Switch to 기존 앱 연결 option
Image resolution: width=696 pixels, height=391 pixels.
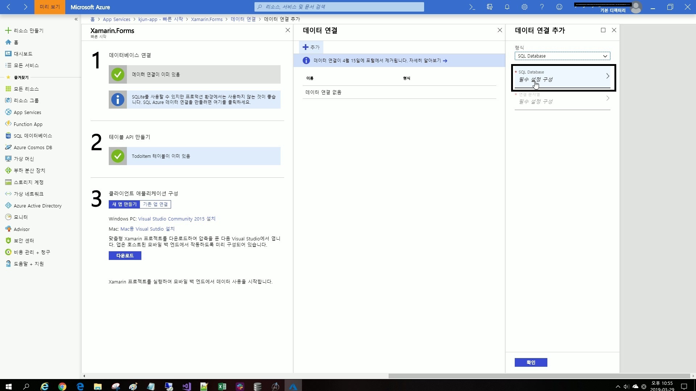[155, 204]
